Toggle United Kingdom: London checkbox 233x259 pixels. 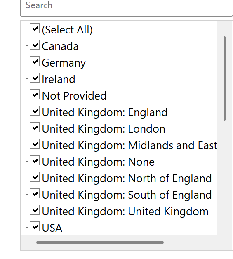pyautogui.click(x=35, y=127)
